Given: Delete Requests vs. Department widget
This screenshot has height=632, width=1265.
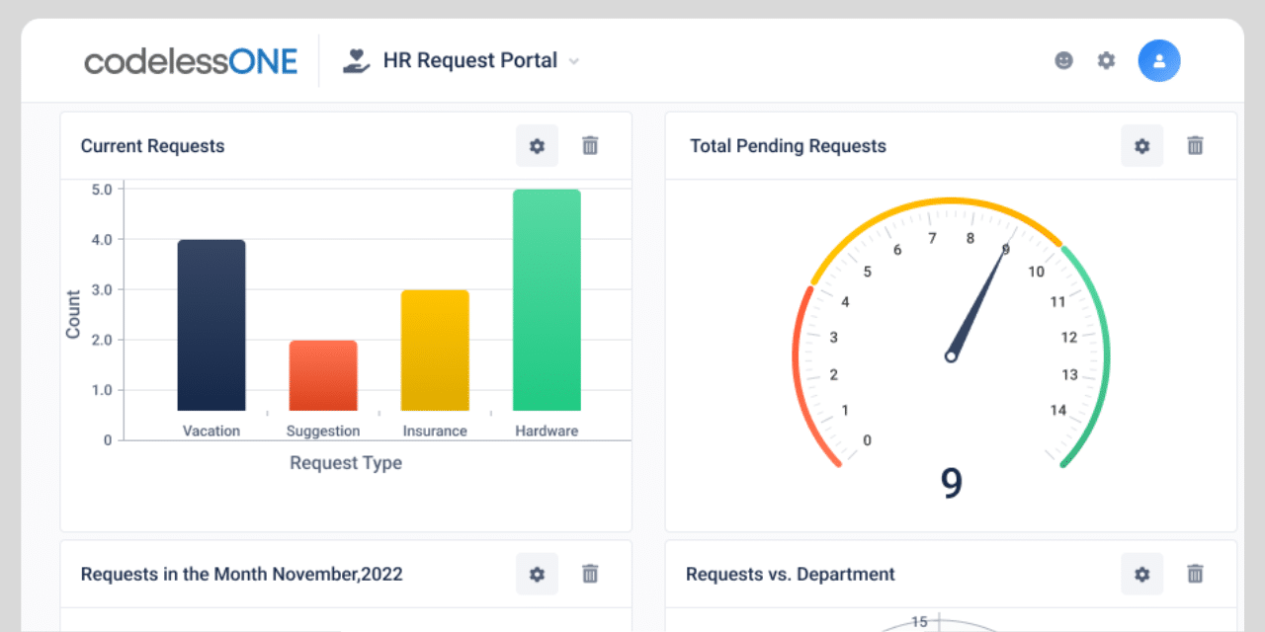Looking at the screenshot, I should pos(1195,574).
